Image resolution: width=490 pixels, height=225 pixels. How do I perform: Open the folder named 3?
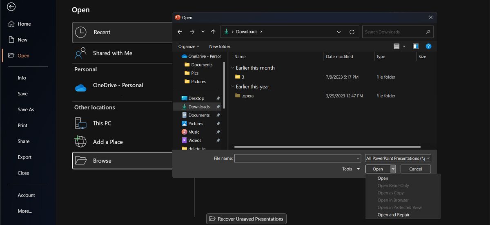(243, 77)
